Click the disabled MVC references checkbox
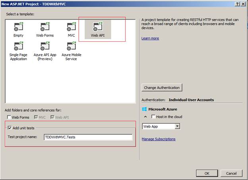Image resolution: width=248 pixels, height=180 pixels. (x=36, y=117)
